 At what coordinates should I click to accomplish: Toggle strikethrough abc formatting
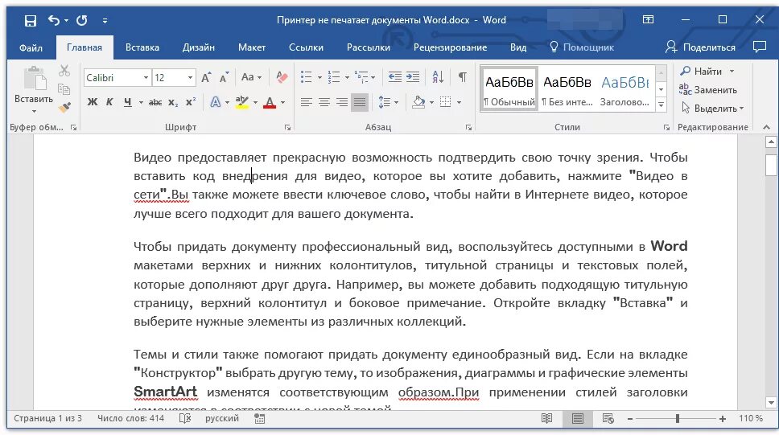pos(155,102)
